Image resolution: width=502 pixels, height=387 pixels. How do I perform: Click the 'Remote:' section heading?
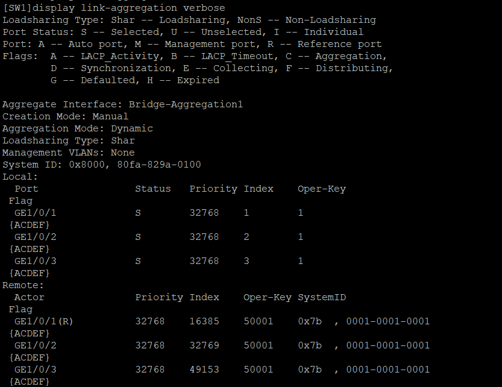pos(23,285)
